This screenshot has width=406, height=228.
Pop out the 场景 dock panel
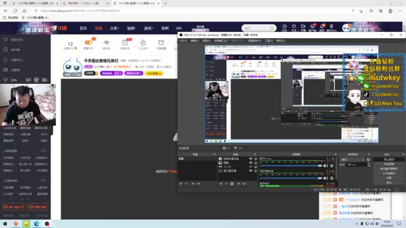point(214,155)
